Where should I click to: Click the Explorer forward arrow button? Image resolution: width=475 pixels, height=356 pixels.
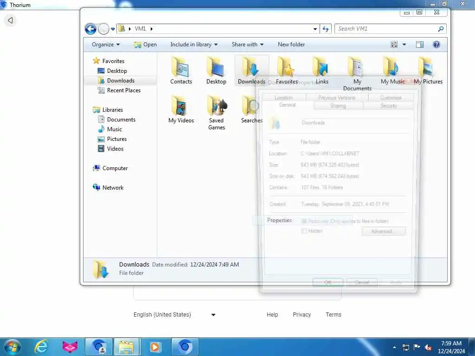[103, 29]
